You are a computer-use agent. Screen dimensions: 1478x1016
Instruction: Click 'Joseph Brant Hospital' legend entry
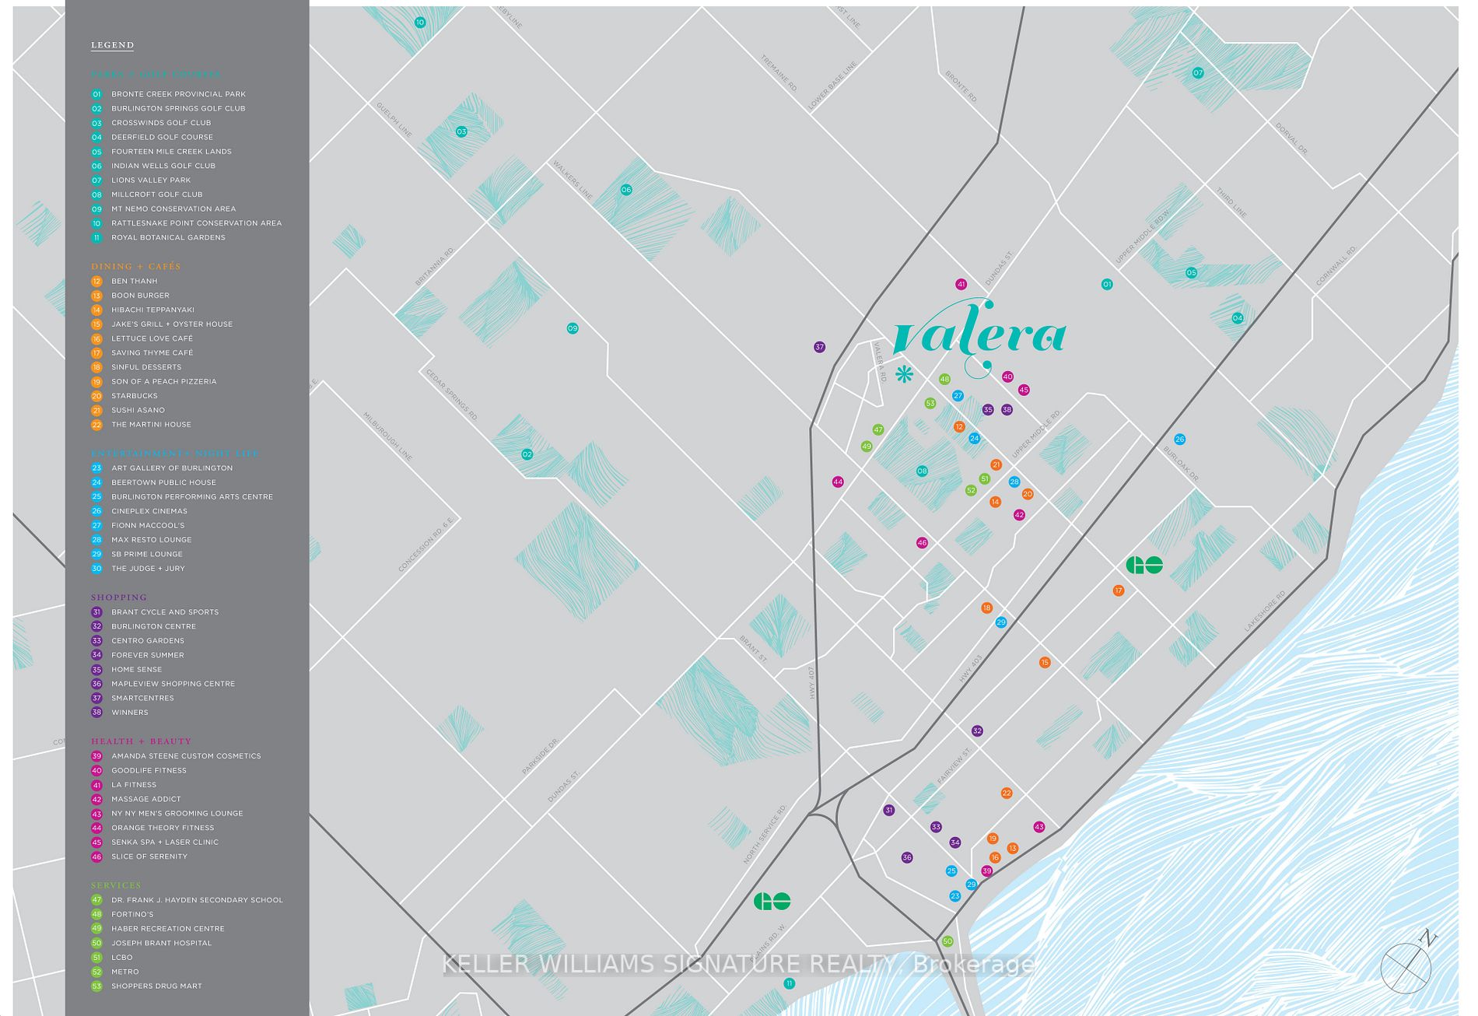[x=161, y=943]
